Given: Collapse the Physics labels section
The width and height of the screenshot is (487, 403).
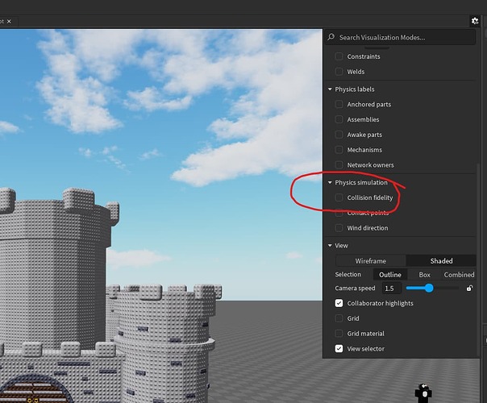Looking at the screenshot, I should [330, 89].
